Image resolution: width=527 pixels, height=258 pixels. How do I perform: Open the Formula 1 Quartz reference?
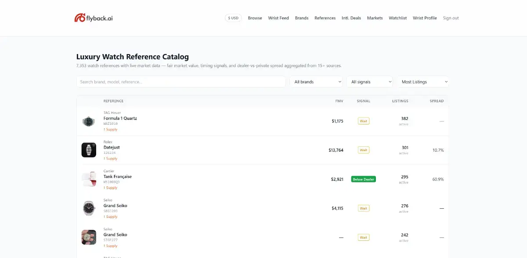coord(120,118)
